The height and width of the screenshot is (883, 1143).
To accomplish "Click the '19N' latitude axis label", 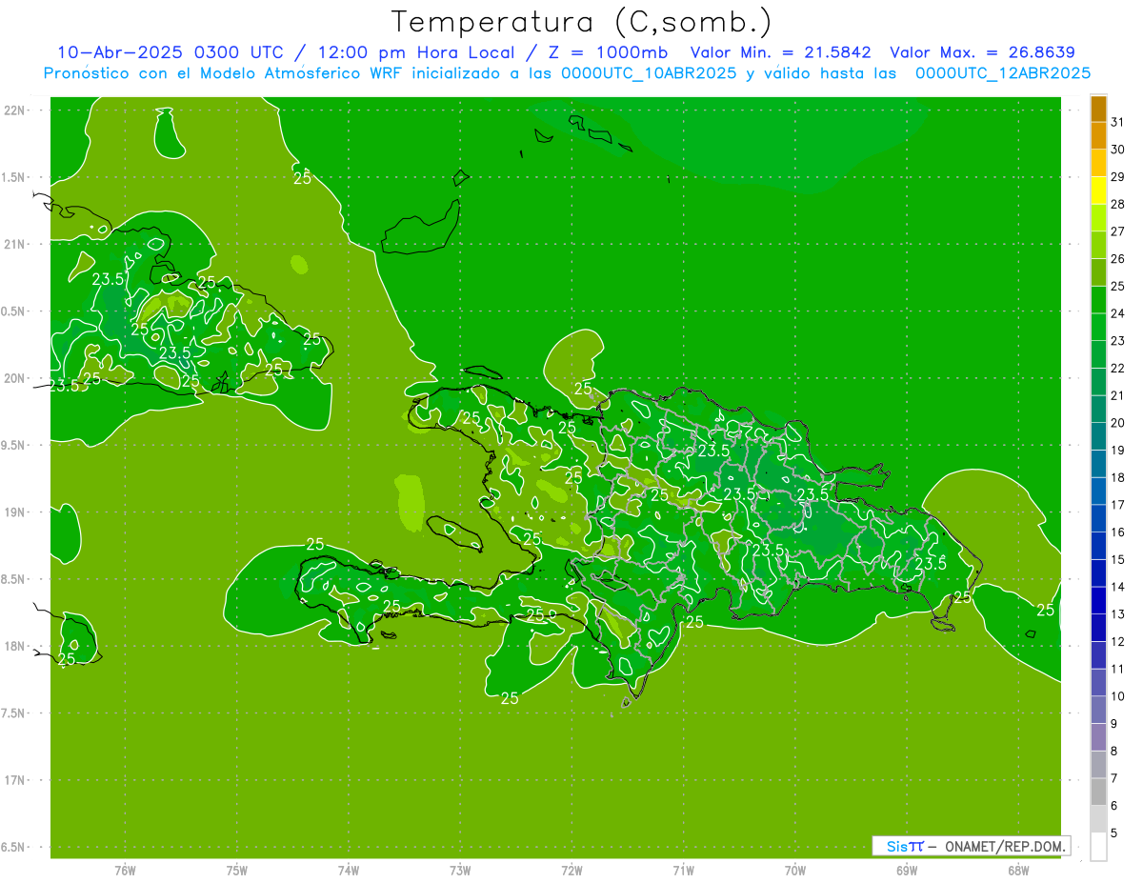I will tap(15, 512).
